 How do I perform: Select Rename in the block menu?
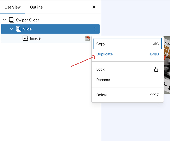click(128, 80)
